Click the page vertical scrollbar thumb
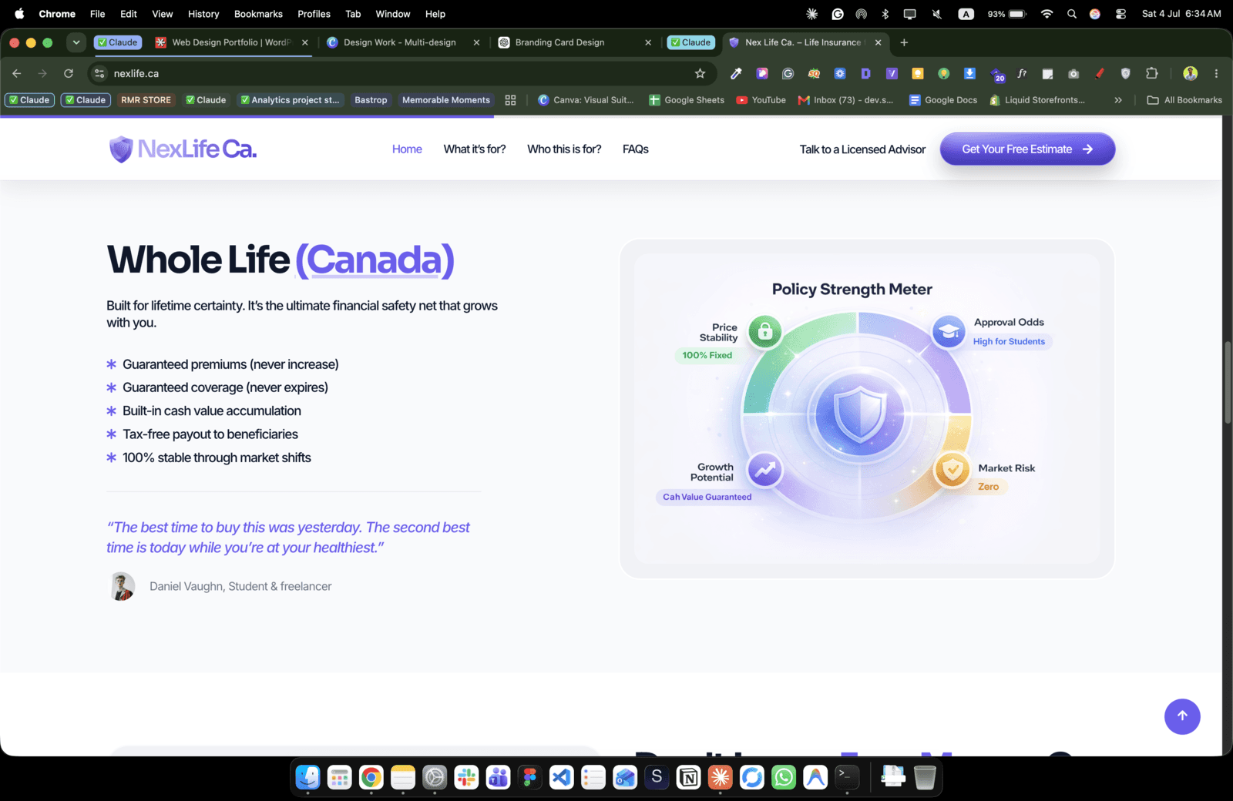 click(x=1228, y=382)
